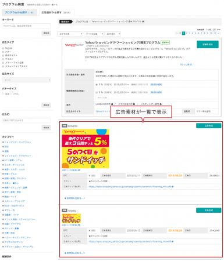Viewport: 224px width, 261px height.
Task: Expand the Blog・Webサービス category
Action: pyautogui.click(x=13, y=206)
